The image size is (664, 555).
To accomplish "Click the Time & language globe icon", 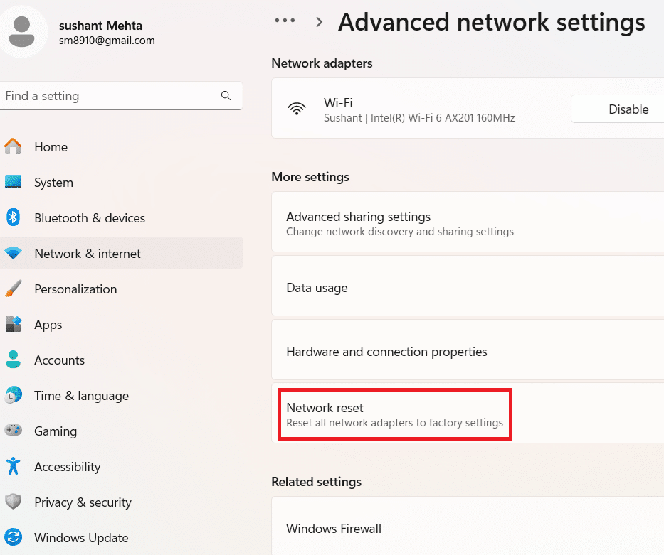I will coord(13,396).
